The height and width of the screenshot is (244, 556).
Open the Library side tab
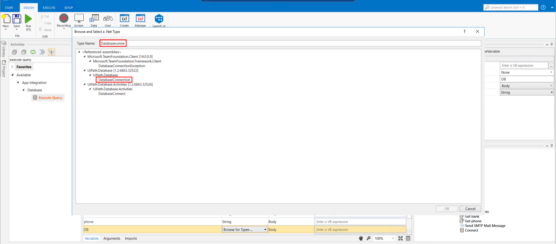pyautogui.click(x=4, y=49)
